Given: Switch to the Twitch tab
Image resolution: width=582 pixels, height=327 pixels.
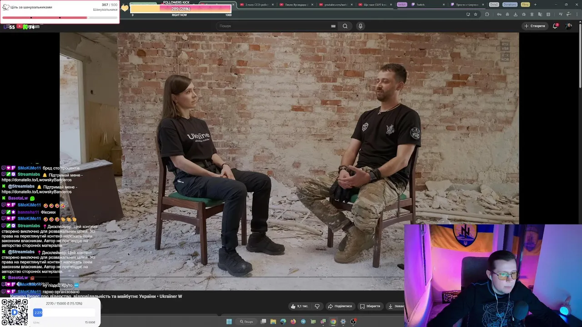Looking at the screenshot, I should click(x=427, y=5).
